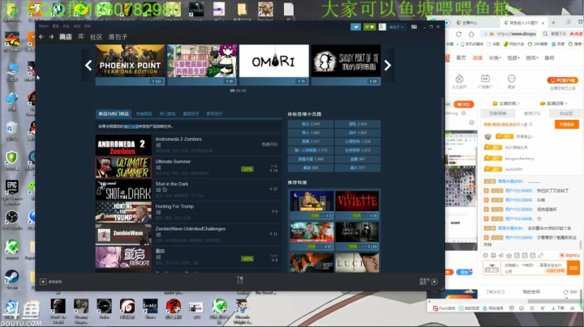Open the 库 library tab in Steam
The height and width of the screenshot is (327, 584).
pyautogui.click(x=81, y=36)
